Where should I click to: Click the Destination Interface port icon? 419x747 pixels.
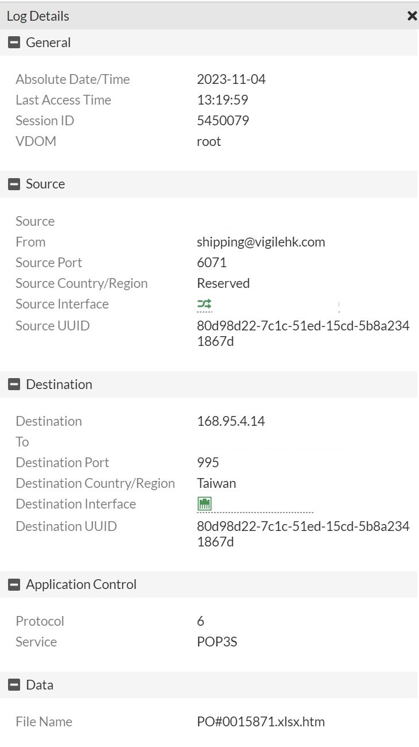click(204, 504)
